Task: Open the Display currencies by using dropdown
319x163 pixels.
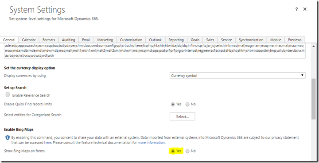Action: click(x=237, y=75)
